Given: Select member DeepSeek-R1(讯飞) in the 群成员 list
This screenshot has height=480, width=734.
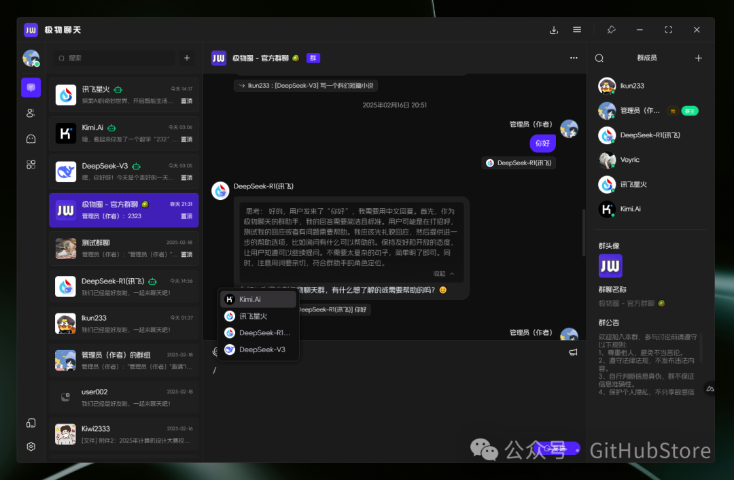Looking at the screenshot, I should [x=650, y=135].
